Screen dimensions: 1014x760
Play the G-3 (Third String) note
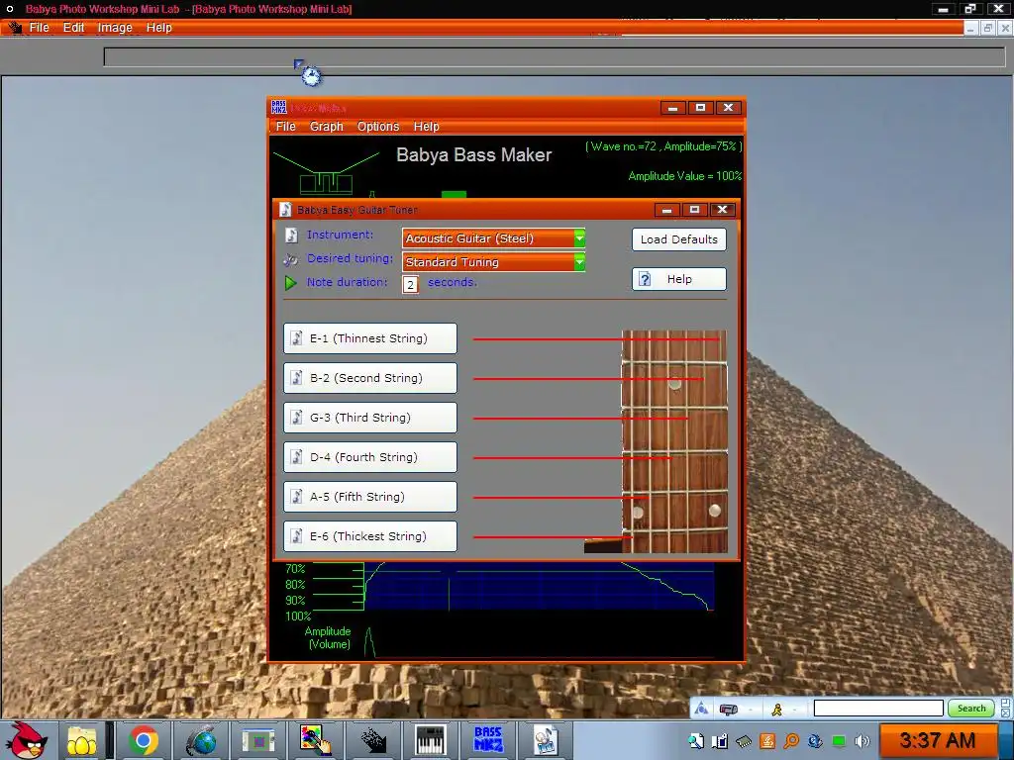(370, 418)
